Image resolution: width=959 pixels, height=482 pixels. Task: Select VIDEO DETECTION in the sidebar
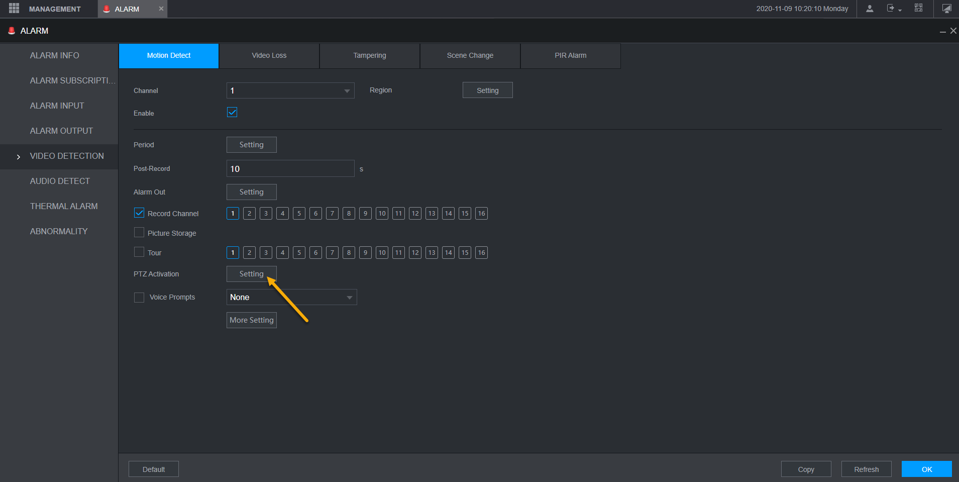(x=67, y=156)
